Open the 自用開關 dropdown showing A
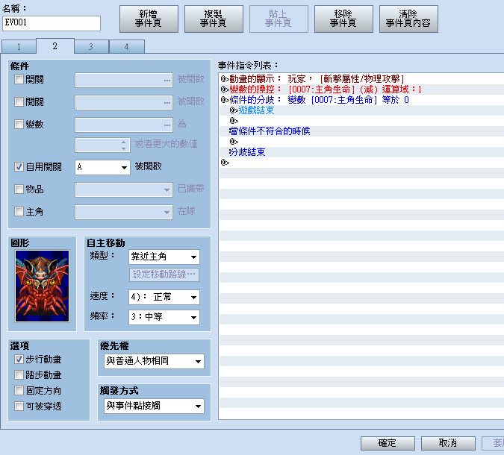This screenshot has width=504, height=455. 102,167
